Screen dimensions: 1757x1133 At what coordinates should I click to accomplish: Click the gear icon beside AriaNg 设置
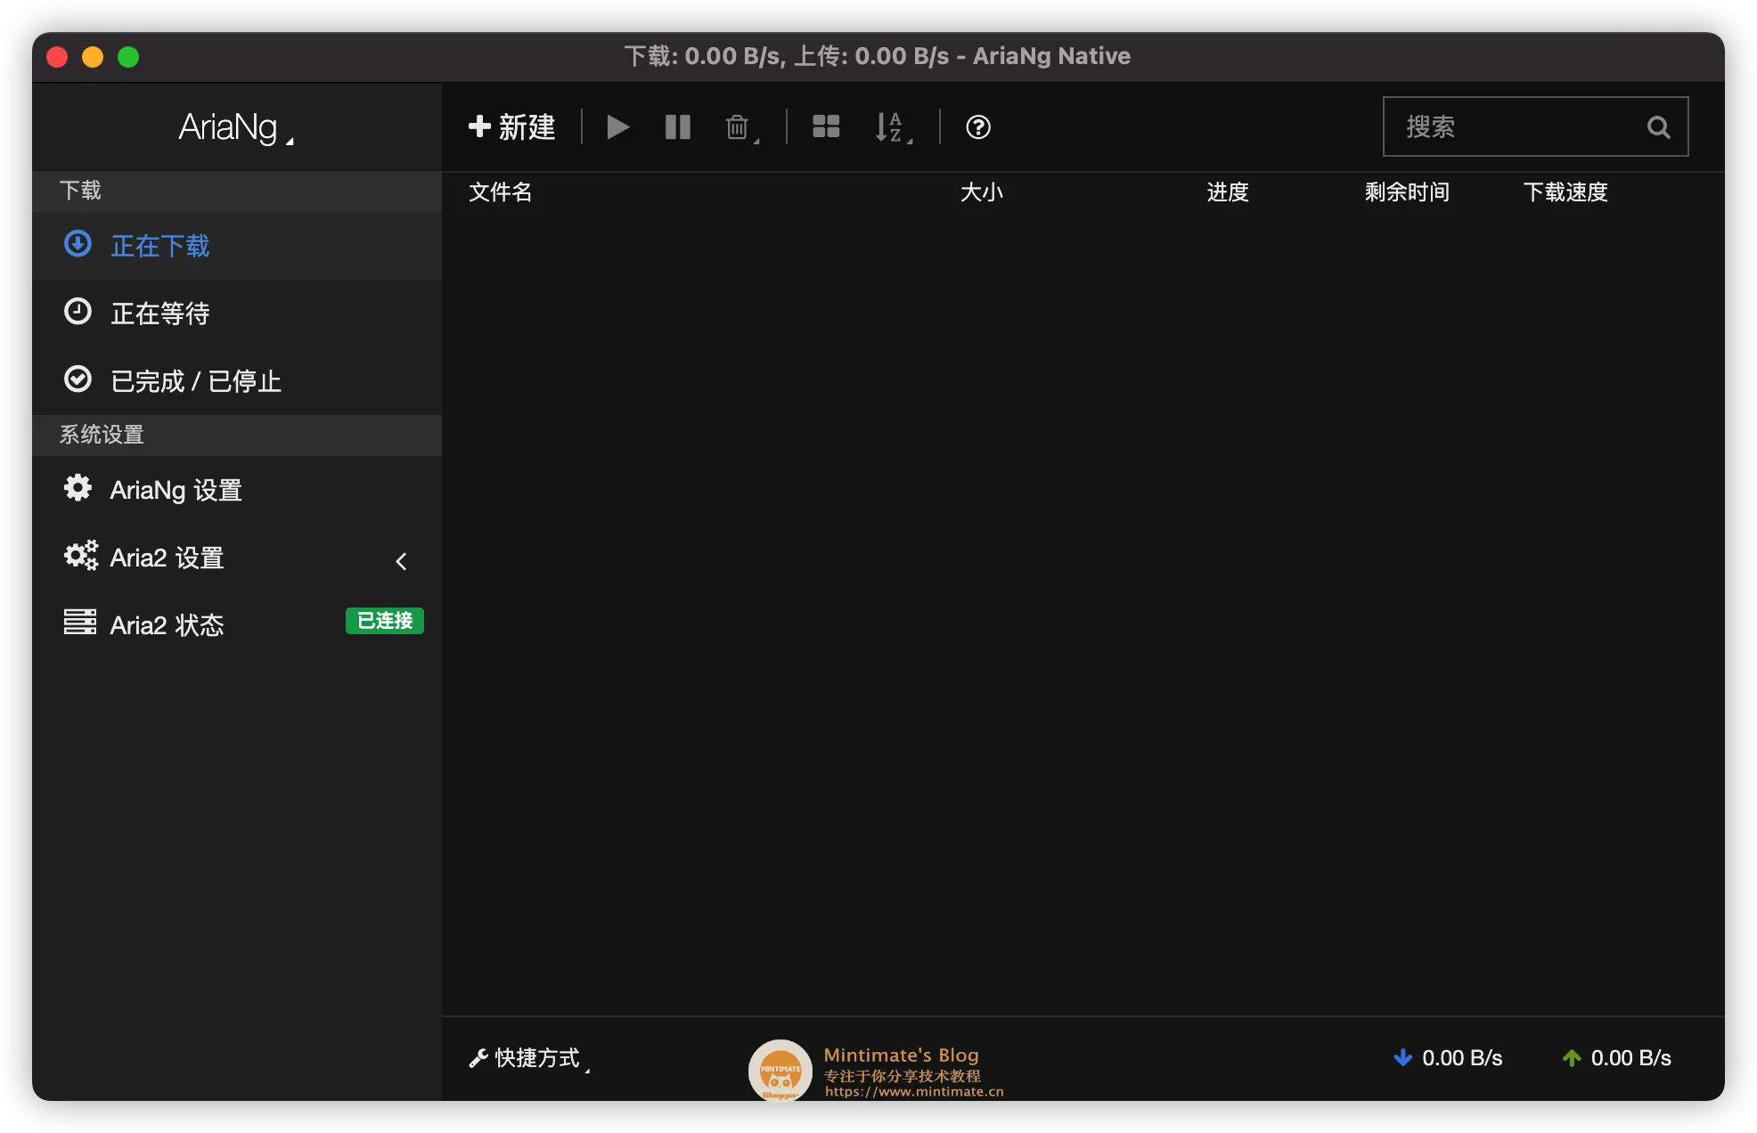click(78, 488)
